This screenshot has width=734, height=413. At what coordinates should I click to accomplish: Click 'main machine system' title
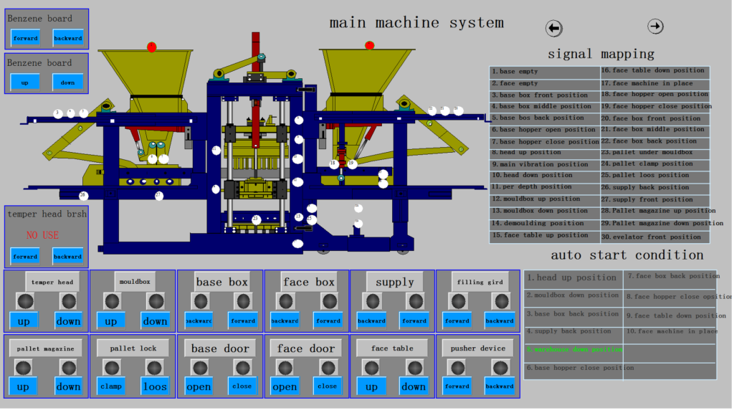(416, 23)
